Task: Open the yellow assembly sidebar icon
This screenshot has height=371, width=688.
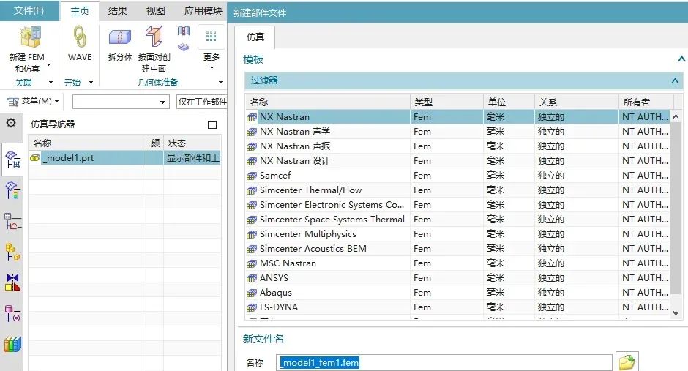Action: [x=12, y=252]
